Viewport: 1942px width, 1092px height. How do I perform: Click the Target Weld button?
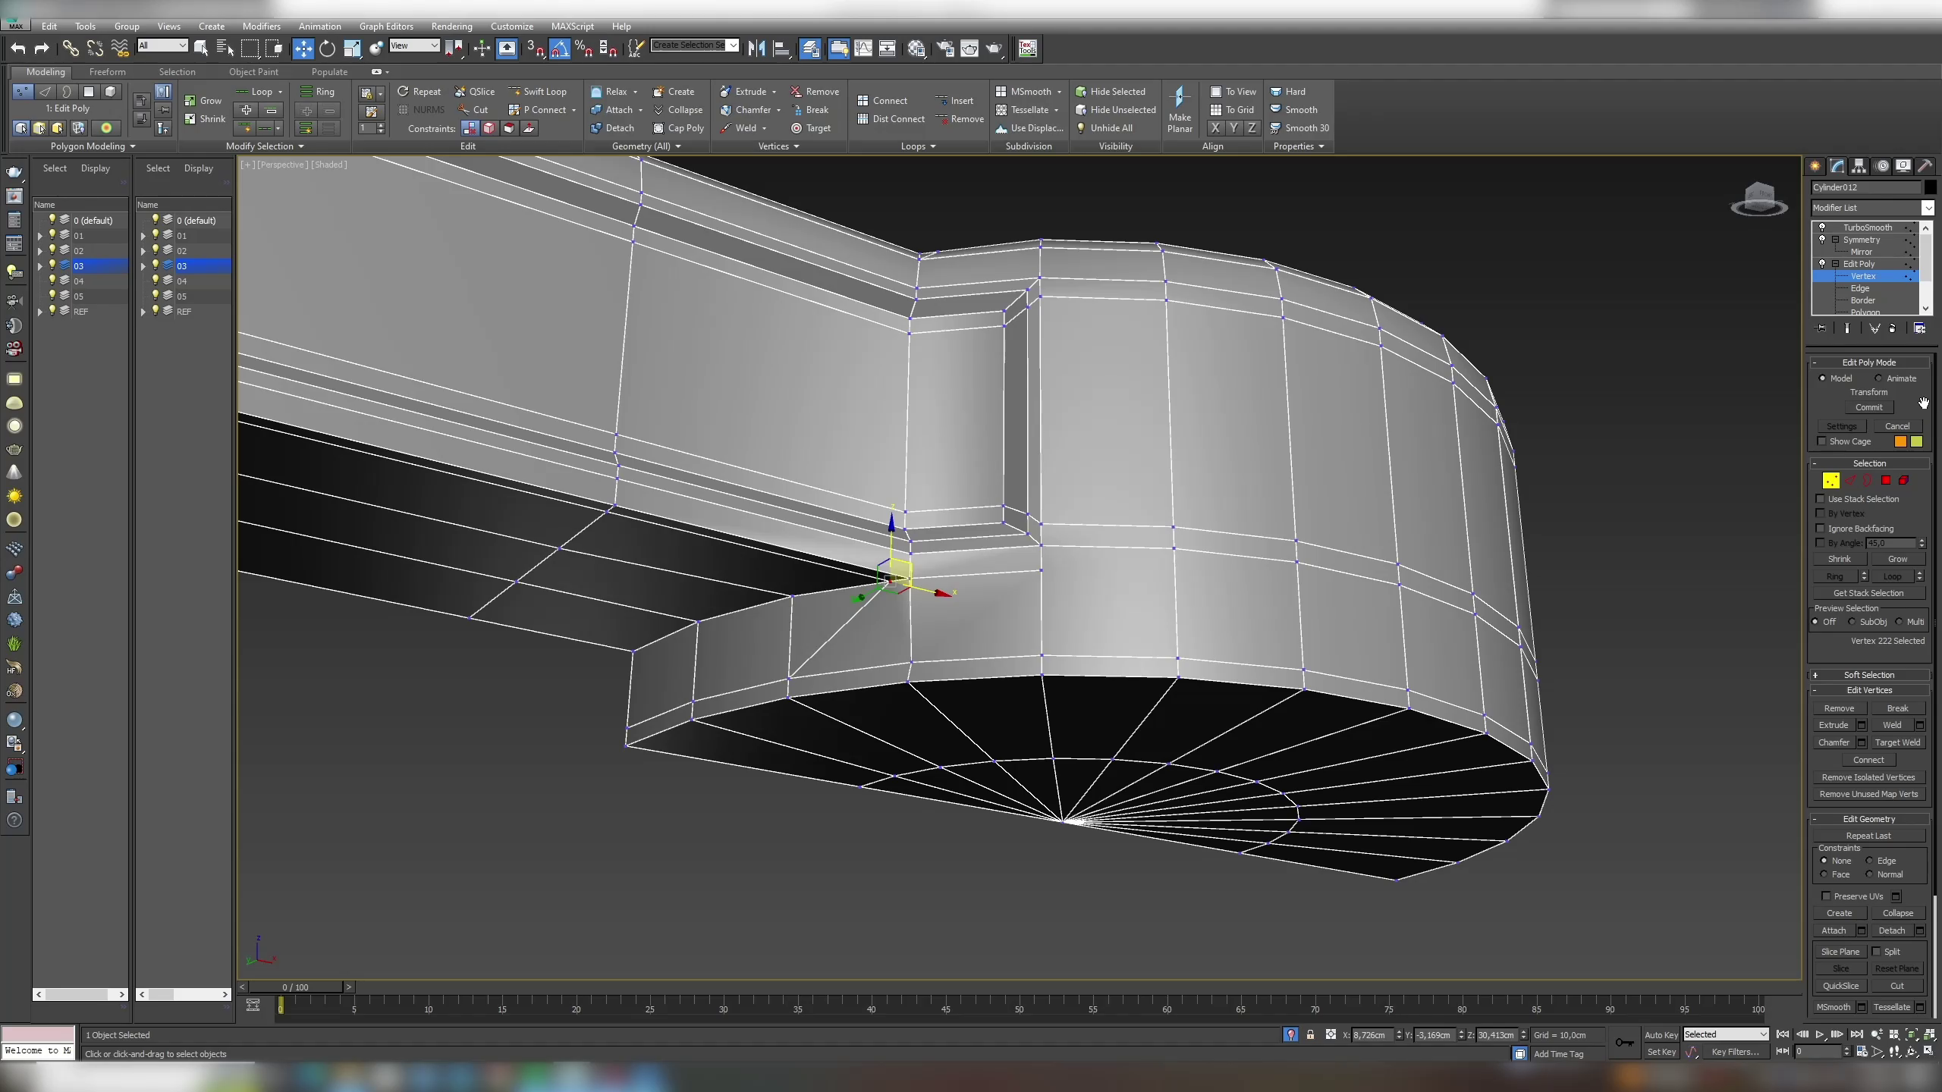pos(1897,742)
